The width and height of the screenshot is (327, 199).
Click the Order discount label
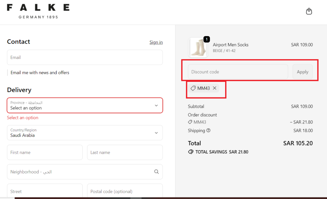point(202,115)
